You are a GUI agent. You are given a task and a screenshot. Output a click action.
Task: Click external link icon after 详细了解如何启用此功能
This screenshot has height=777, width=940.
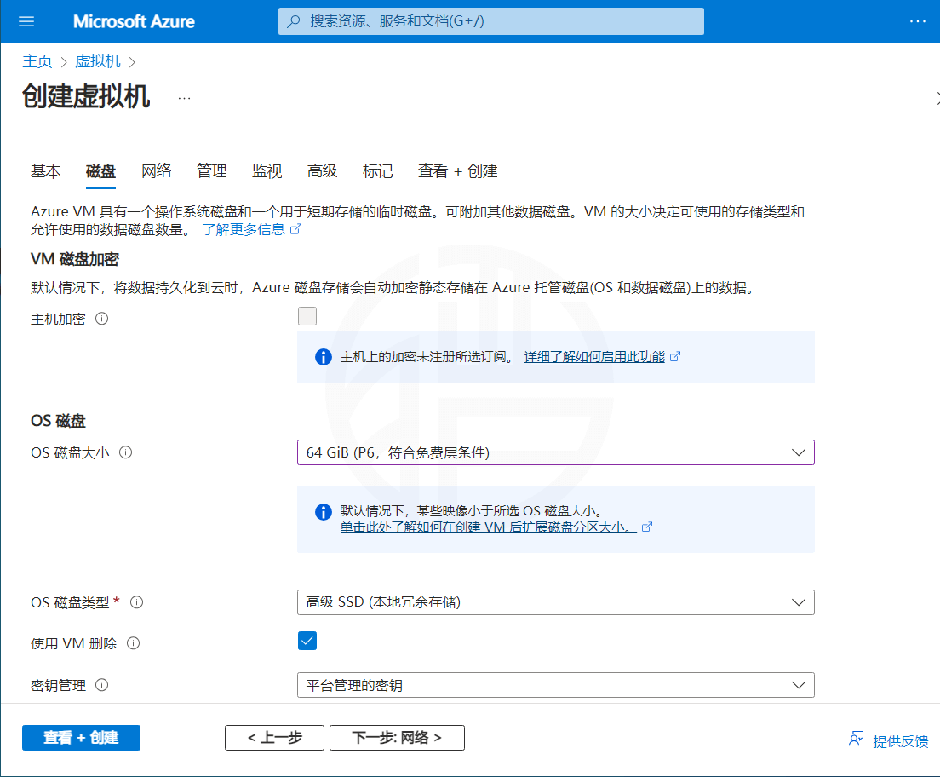[x=675, y=356]
